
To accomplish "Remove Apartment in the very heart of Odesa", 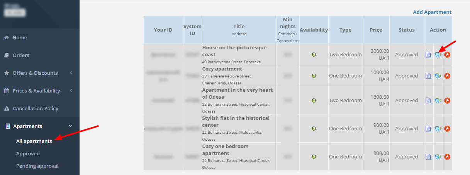I will tap(447, 101).
